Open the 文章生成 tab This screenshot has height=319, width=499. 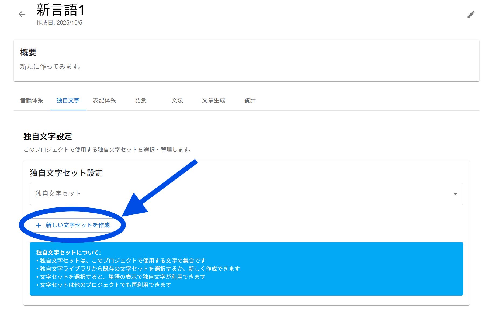click(214, 100)
